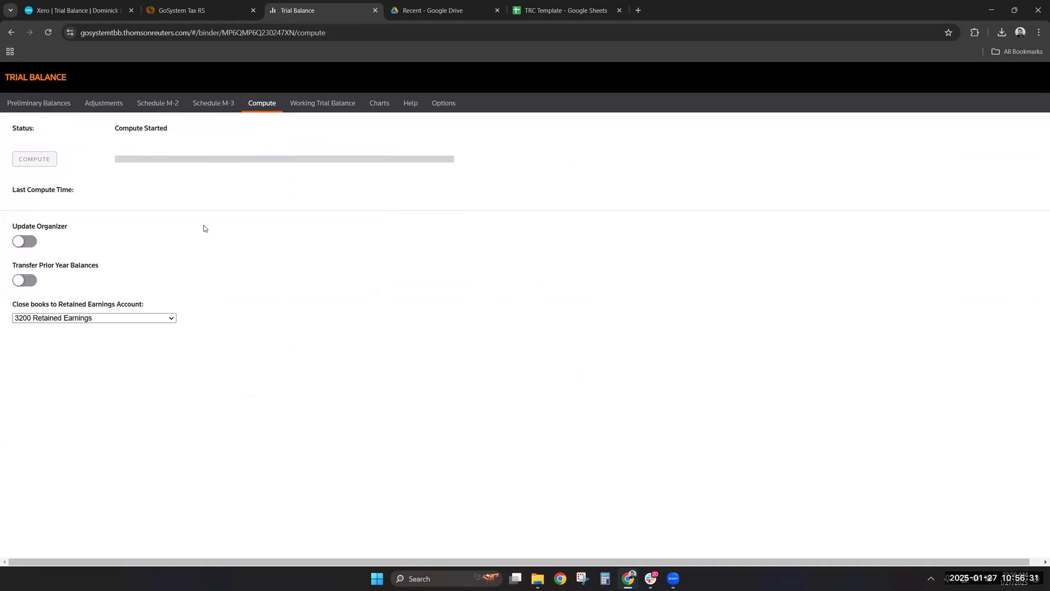Click the site information icon in the address bar
Viewport: 1050px width, 591px height.
tap(69, 33)
